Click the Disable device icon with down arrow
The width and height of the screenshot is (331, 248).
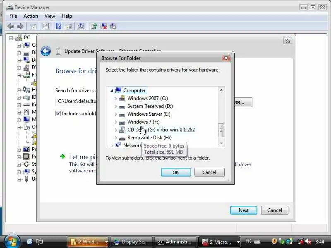113,26
